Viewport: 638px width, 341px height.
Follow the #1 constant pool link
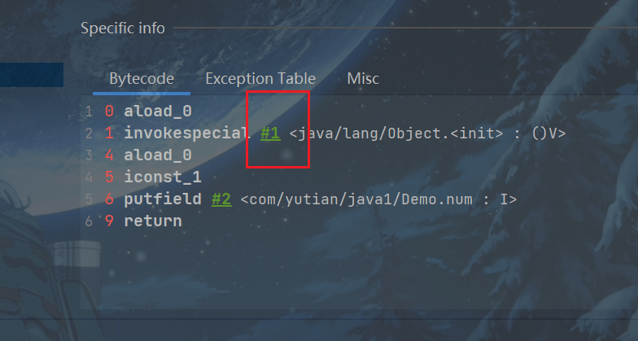270,133
